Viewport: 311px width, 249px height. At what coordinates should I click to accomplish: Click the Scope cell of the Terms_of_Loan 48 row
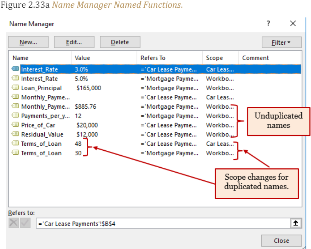pos(220,144)
